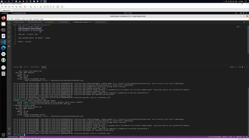Screen dimensions: 249x140
Task: Open the DVD disc icon in dock
Action: click(x=4, y=68)
